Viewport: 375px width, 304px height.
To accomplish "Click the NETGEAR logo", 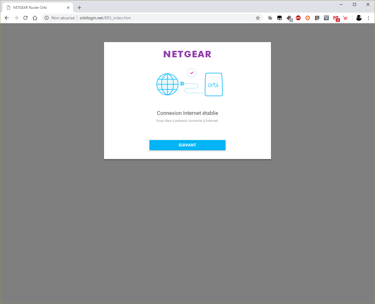I will point(187,54).
